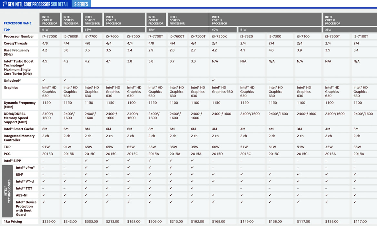
Task: Select the '$149.00' price cell
Action: tap(247, 221)
